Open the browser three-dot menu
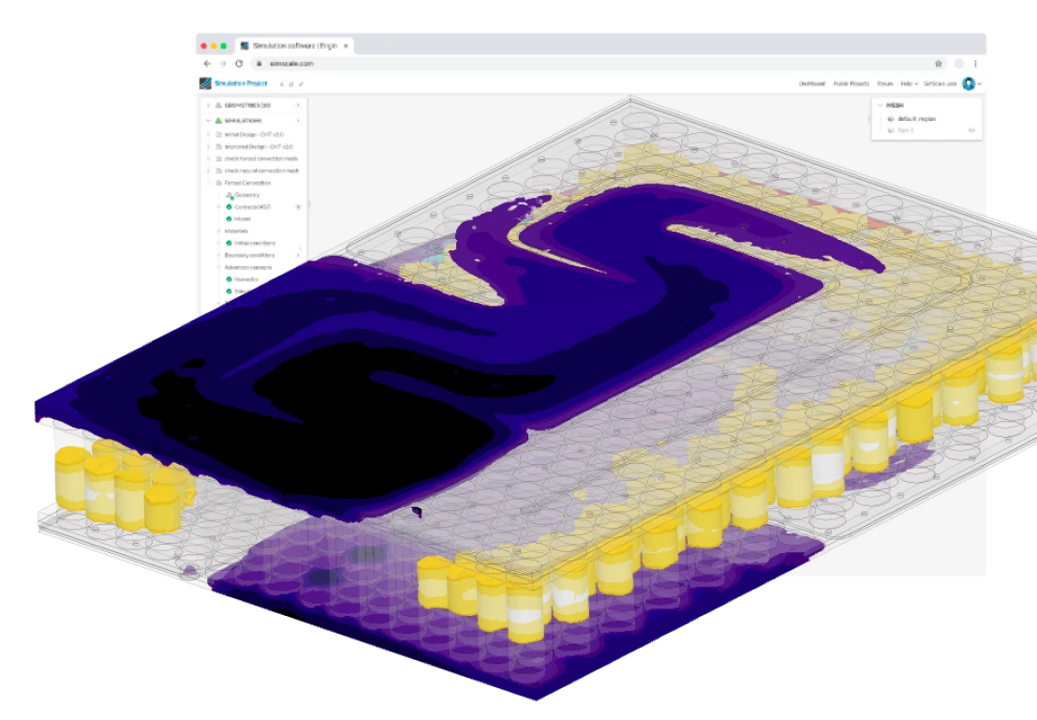This screenshot has height=720, width=1037. [x=975, y=64]
